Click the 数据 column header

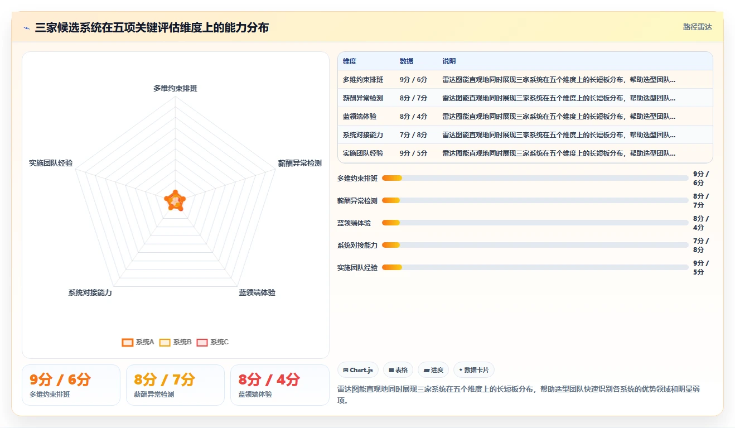[x=407, y=61]
